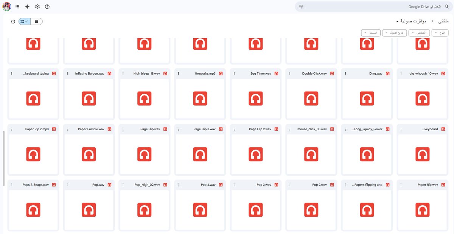Open the help question mark menu
This screenshot has height=234, width=454.
pyautogui.click(x=47, y=7)
